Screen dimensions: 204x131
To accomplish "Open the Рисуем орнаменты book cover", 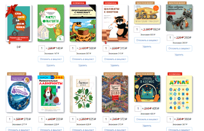I will click(51, 23).
